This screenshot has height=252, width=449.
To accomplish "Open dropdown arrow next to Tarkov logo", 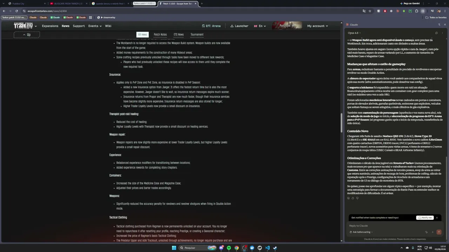I will (36, 26).
